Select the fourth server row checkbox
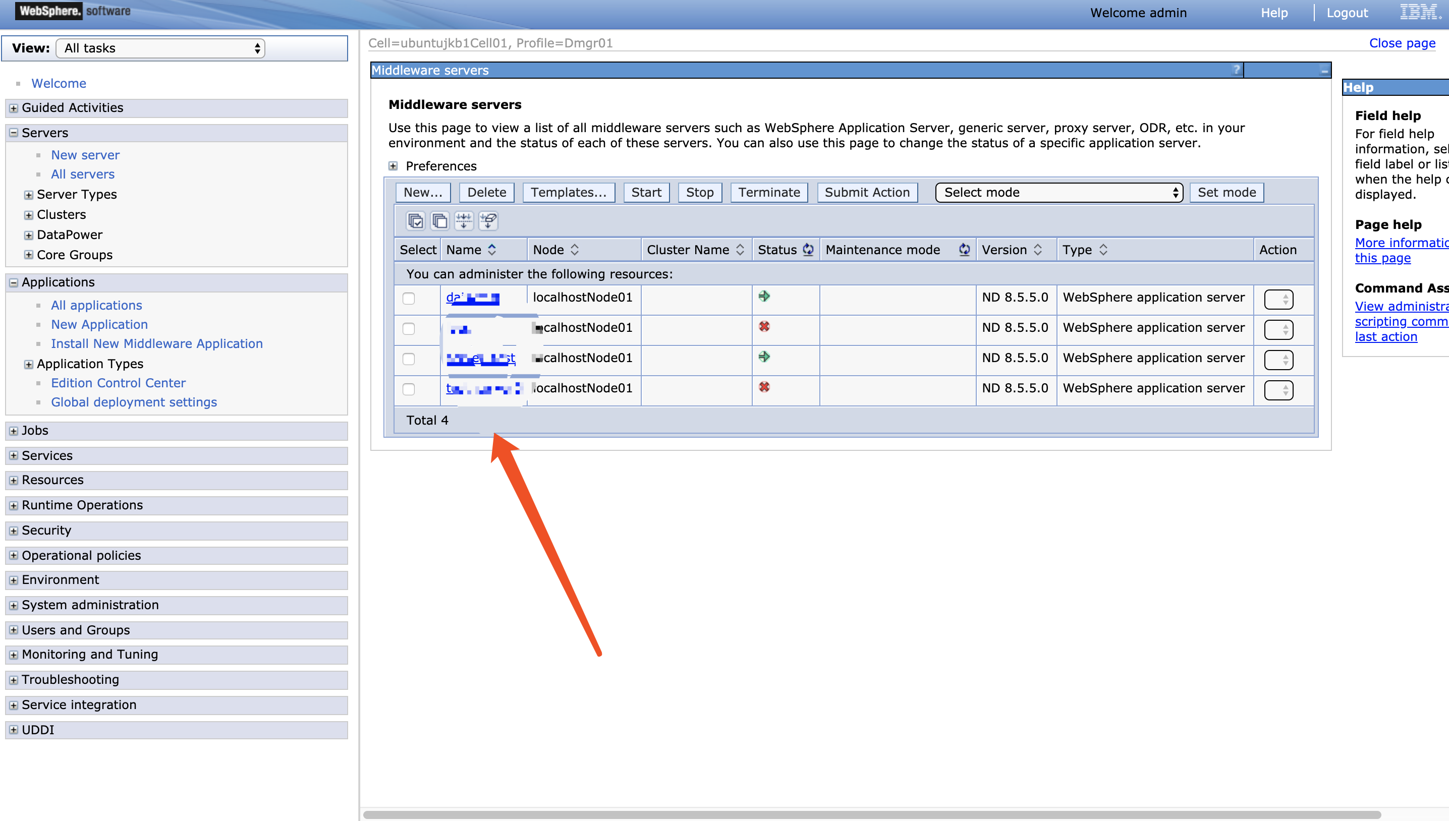Image resolution: width=1449 pixels, height=821 pixels. pyautogui.click(x=409, y=390)
